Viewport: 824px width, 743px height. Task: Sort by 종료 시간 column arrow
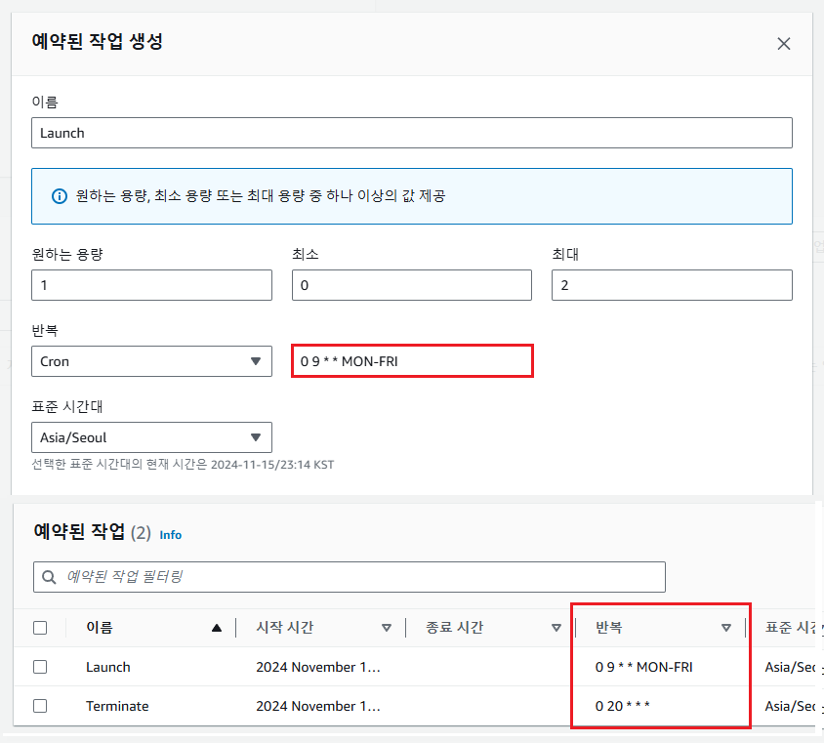pos(556,628)
